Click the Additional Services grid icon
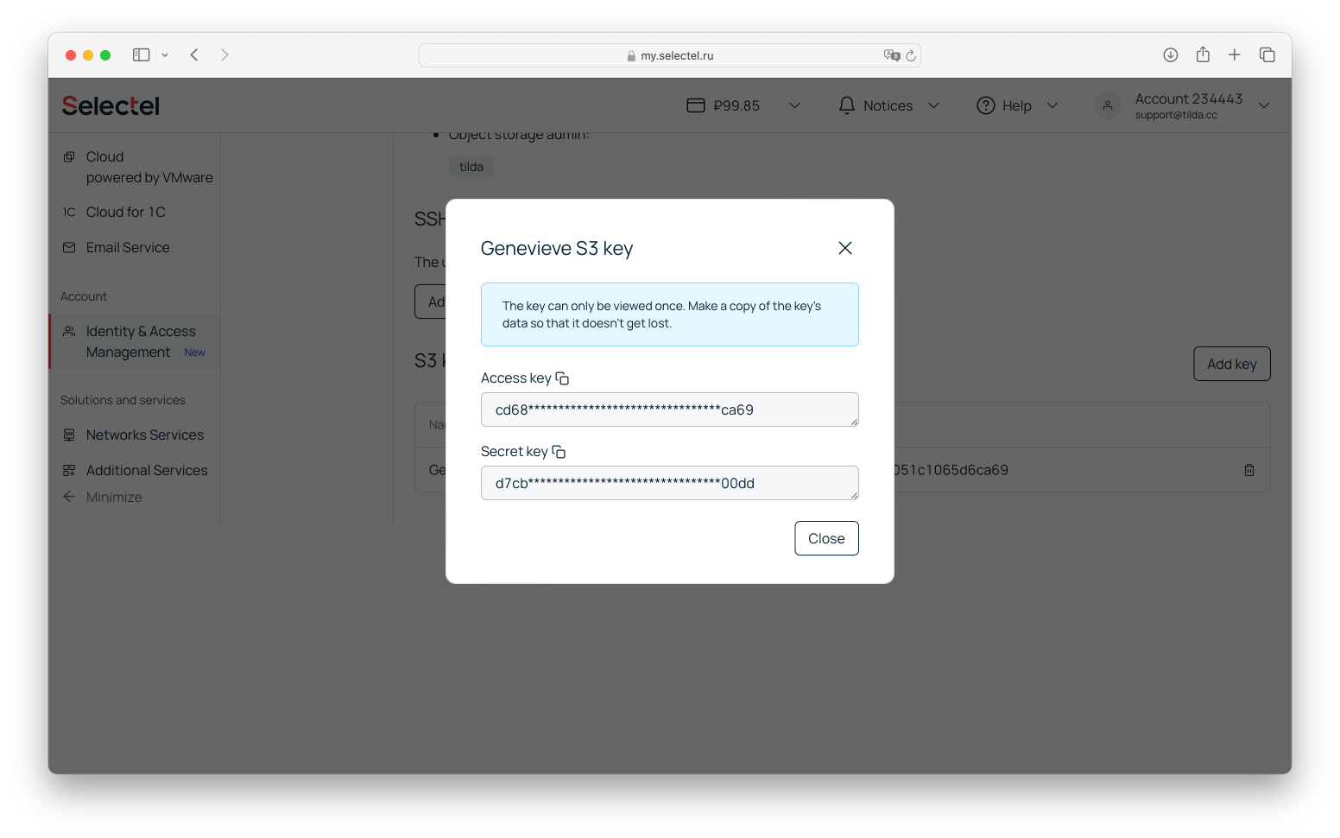 [x=68, y=470]
